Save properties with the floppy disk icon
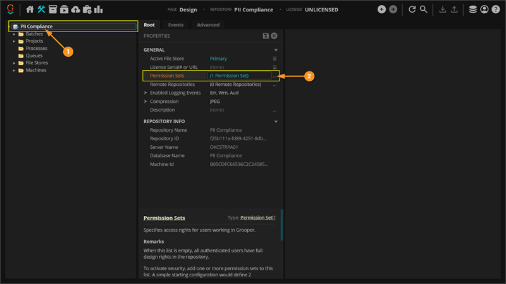Screen dimensions: 506x284 click(266, 36)
